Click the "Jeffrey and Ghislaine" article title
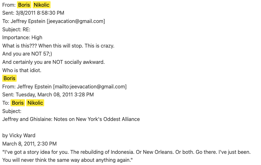The width and height of the screenshot is (261, 165). [71, 119]
